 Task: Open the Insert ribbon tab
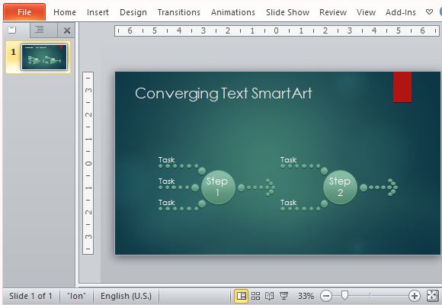[x=98, y=12]
